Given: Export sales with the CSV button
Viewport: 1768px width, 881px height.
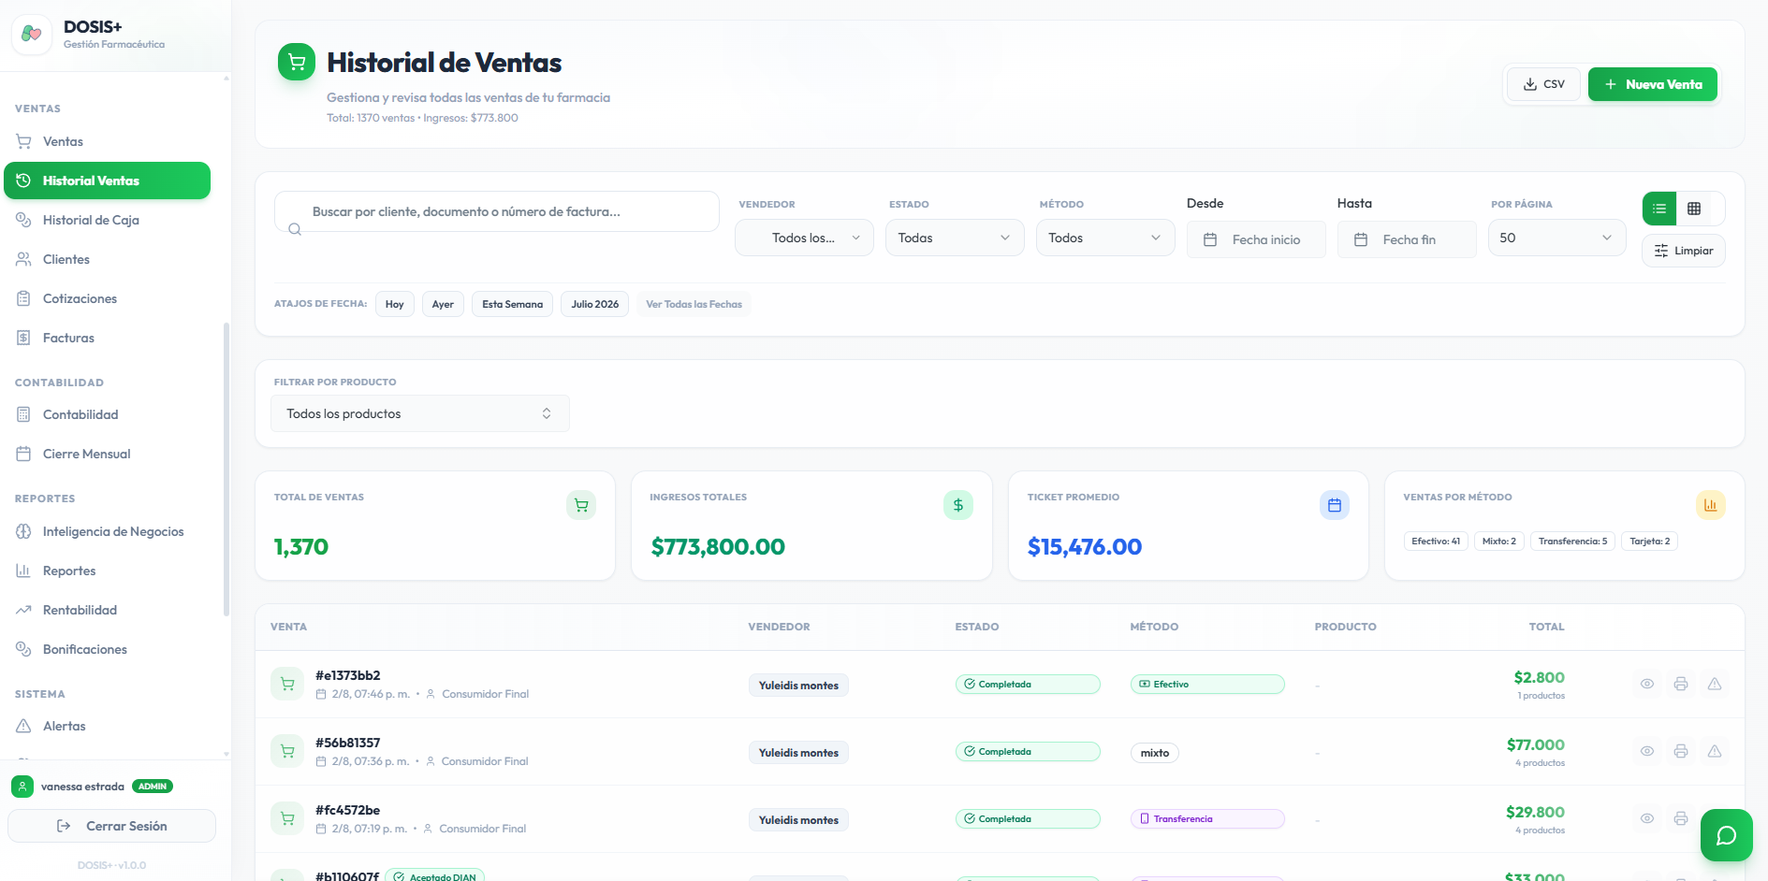Looking at the screenshot, I should click(1543, 84).
